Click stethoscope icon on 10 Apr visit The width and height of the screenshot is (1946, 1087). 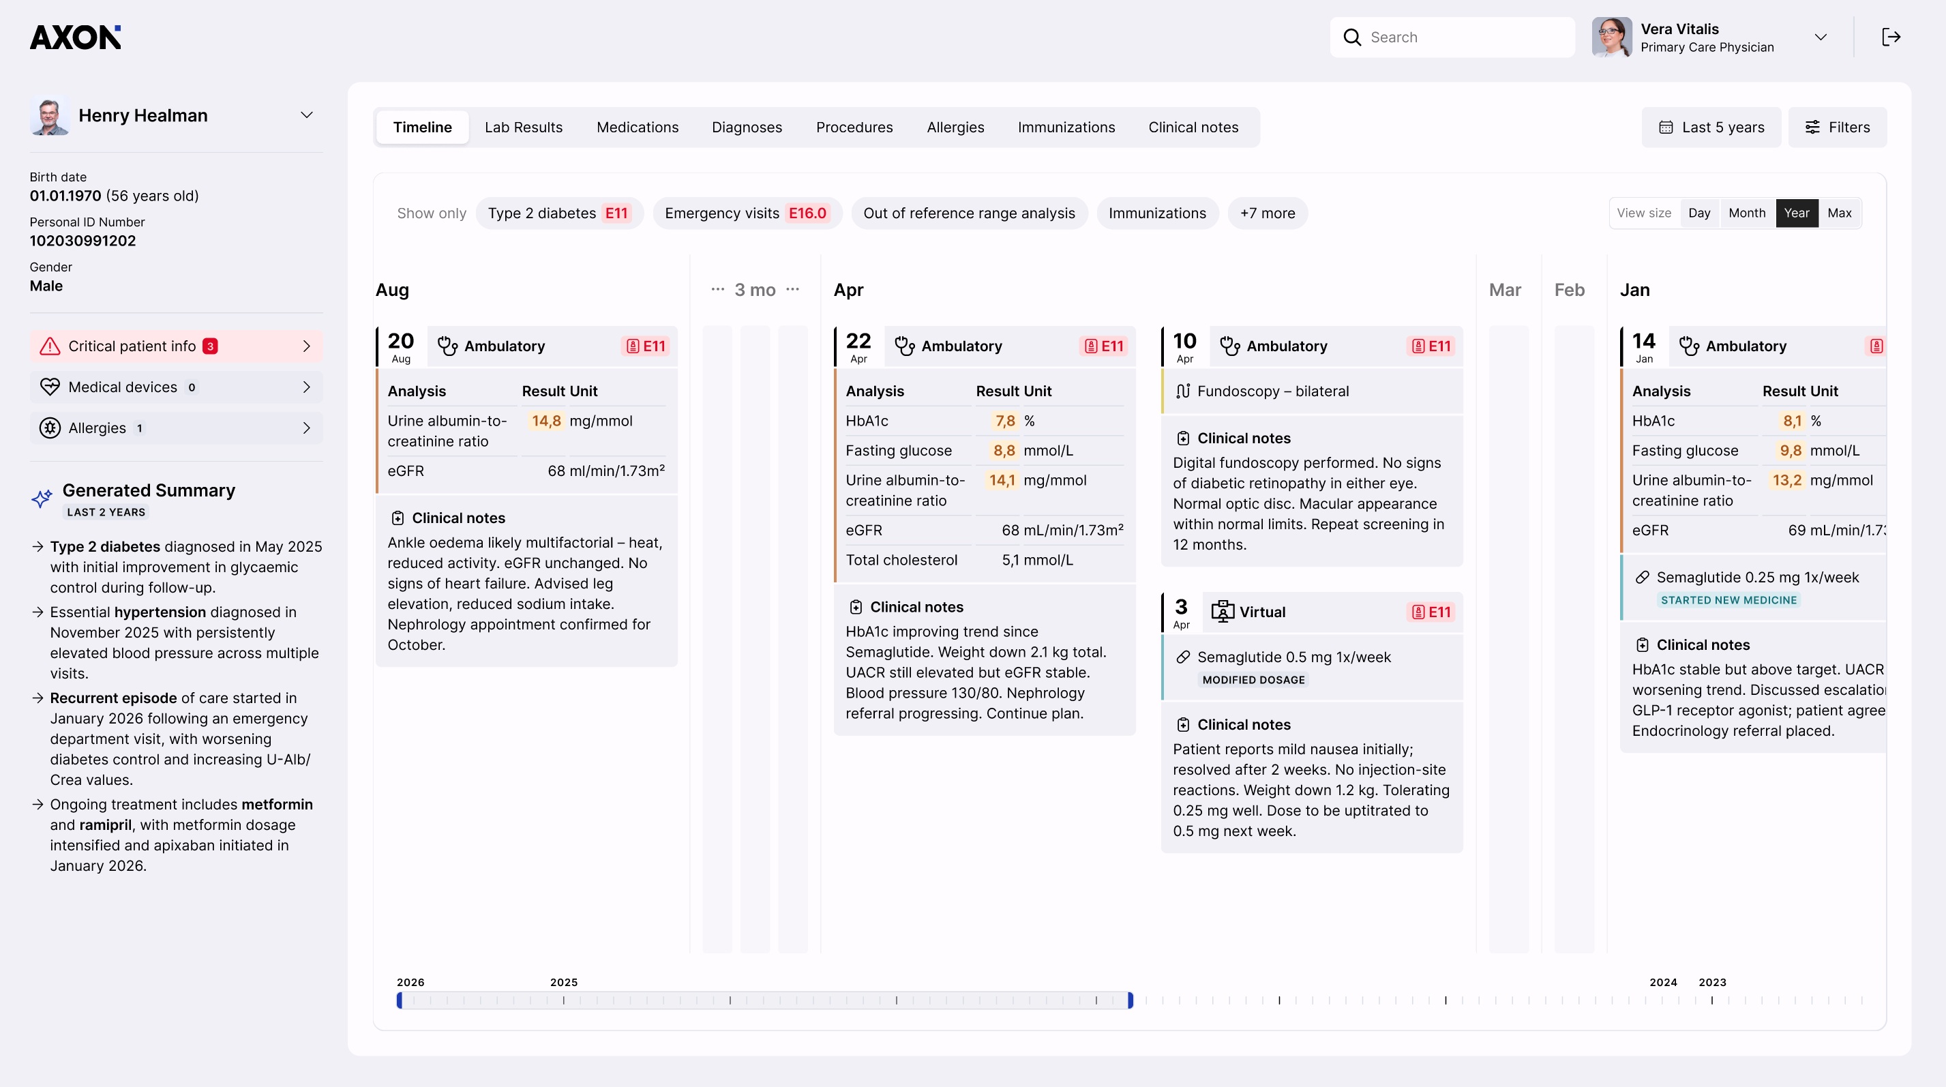[x=1230, y=346]
